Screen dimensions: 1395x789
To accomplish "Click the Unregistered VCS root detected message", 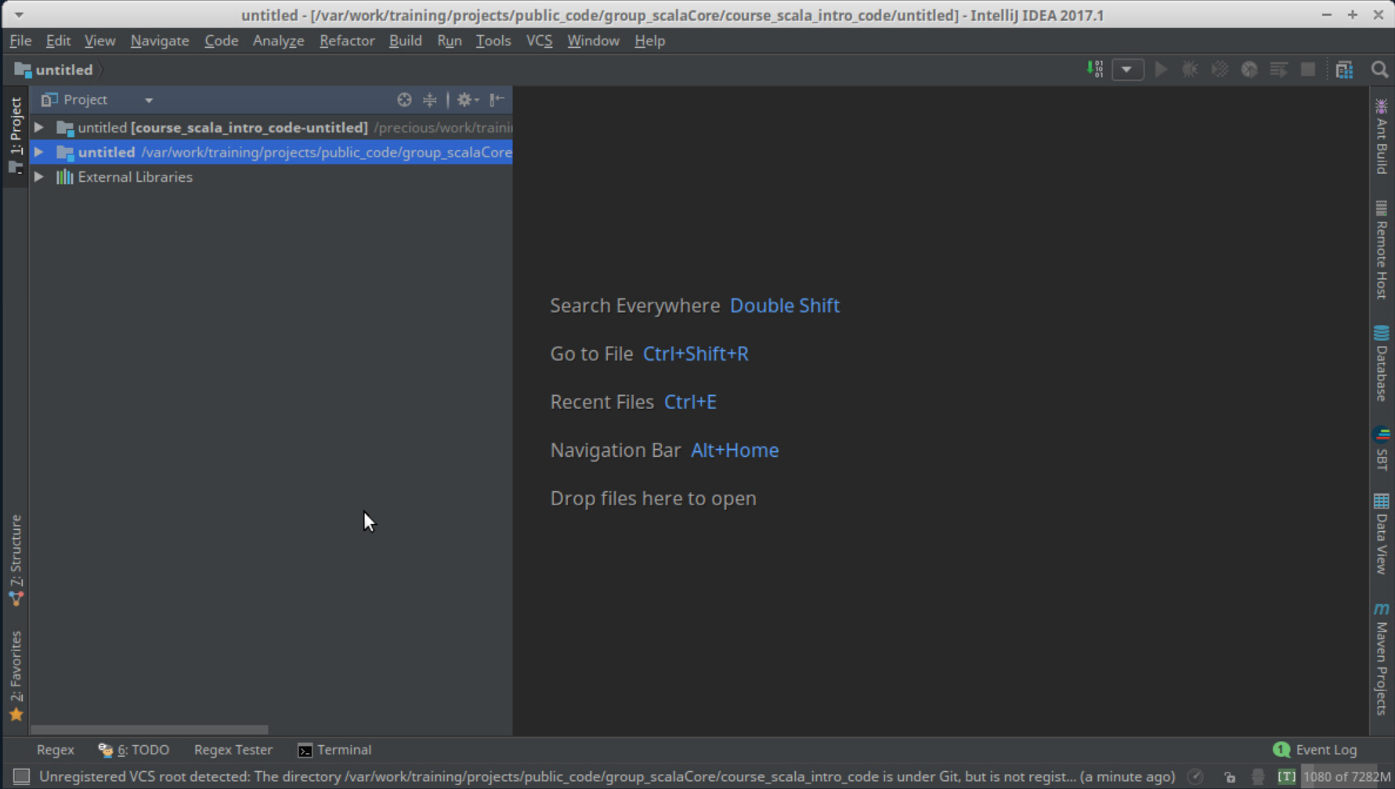I will click(x=606, y=776).
